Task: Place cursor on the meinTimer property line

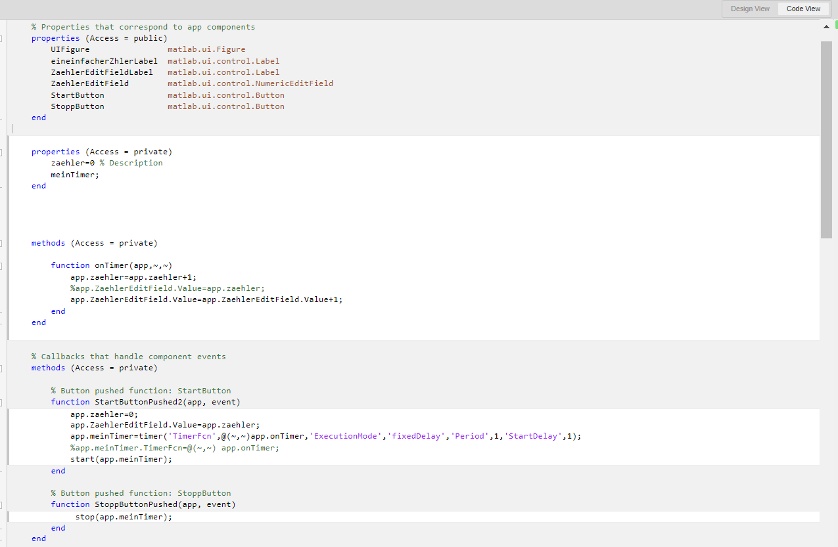Action: pos(75,175)
